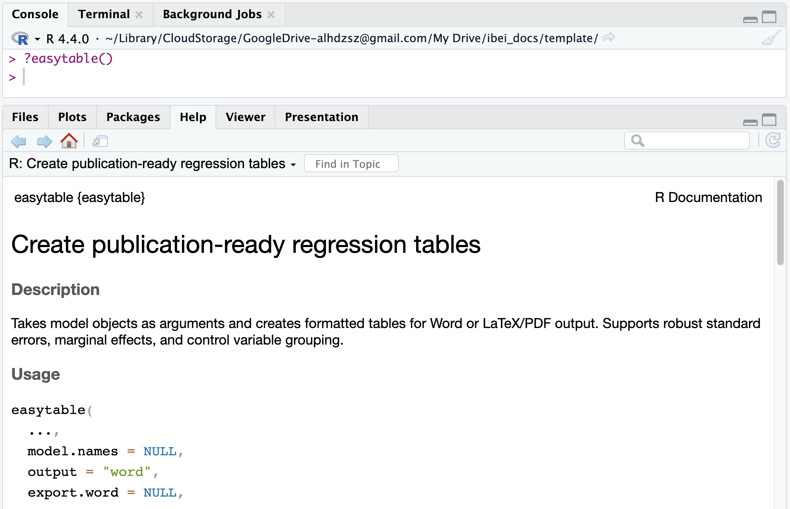This screenshot has width=790, height=509.
Task: Clear the console with broom icon
Action: pyautogui.click(x=771, y=38)
